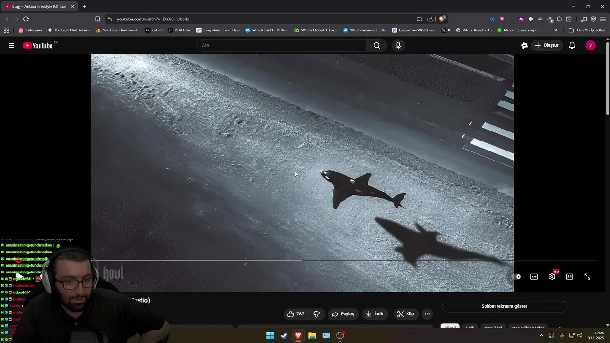This screenshot has width=610, height=343.
Task: Dislike the video
Action: point(316,314)
